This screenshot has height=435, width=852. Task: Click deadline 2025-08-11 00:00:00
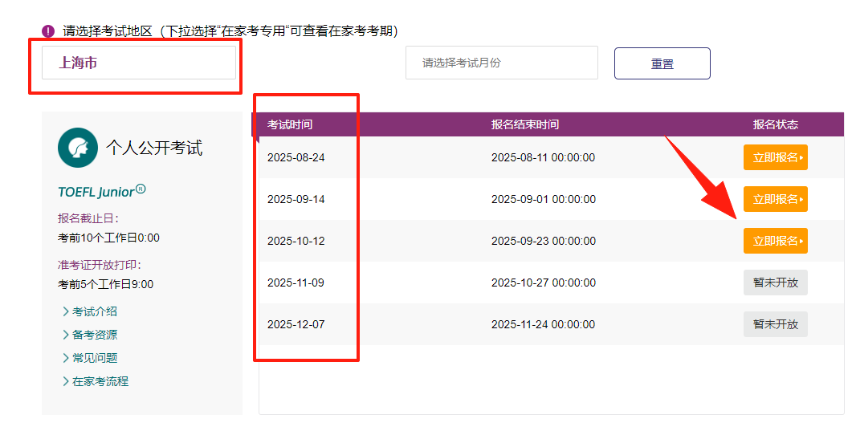[544, 157]
